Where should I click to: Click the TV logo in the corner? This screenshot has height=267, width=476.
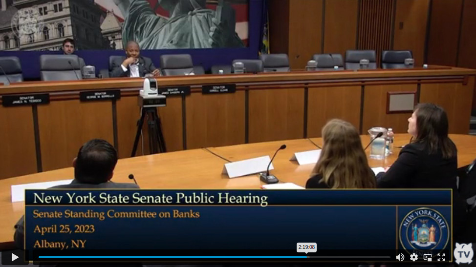(463, 253)
